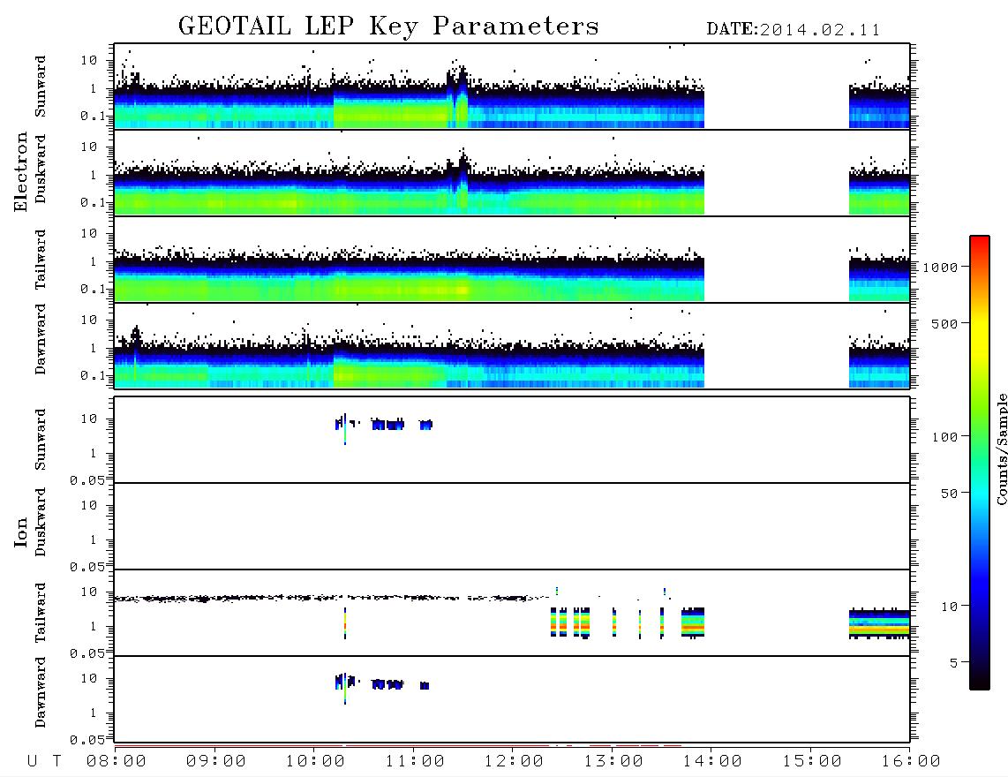Select the Electron Sunward axis label

point(41,87)
